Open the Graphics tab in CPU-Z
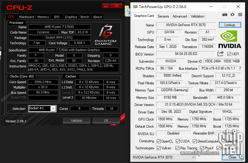248x163 pixels. [x=71, y=17]
